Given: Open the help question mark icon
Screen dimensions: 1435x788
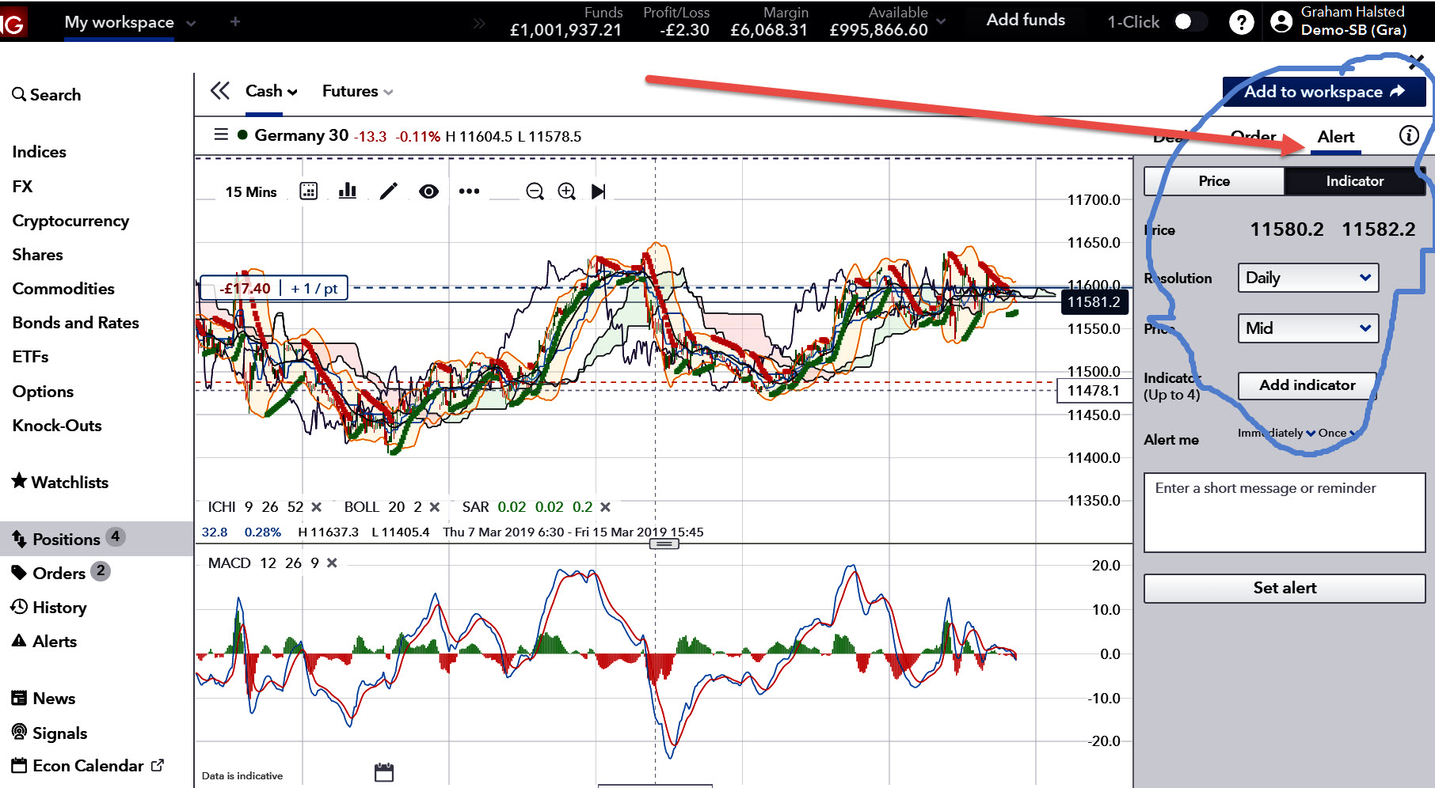Looking at the screenshot, I should [x=1241, y=22].
